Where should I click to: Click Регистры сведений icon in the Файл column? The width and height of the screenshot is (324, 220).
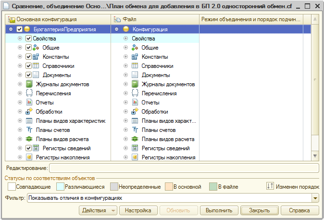click(135, 148)
